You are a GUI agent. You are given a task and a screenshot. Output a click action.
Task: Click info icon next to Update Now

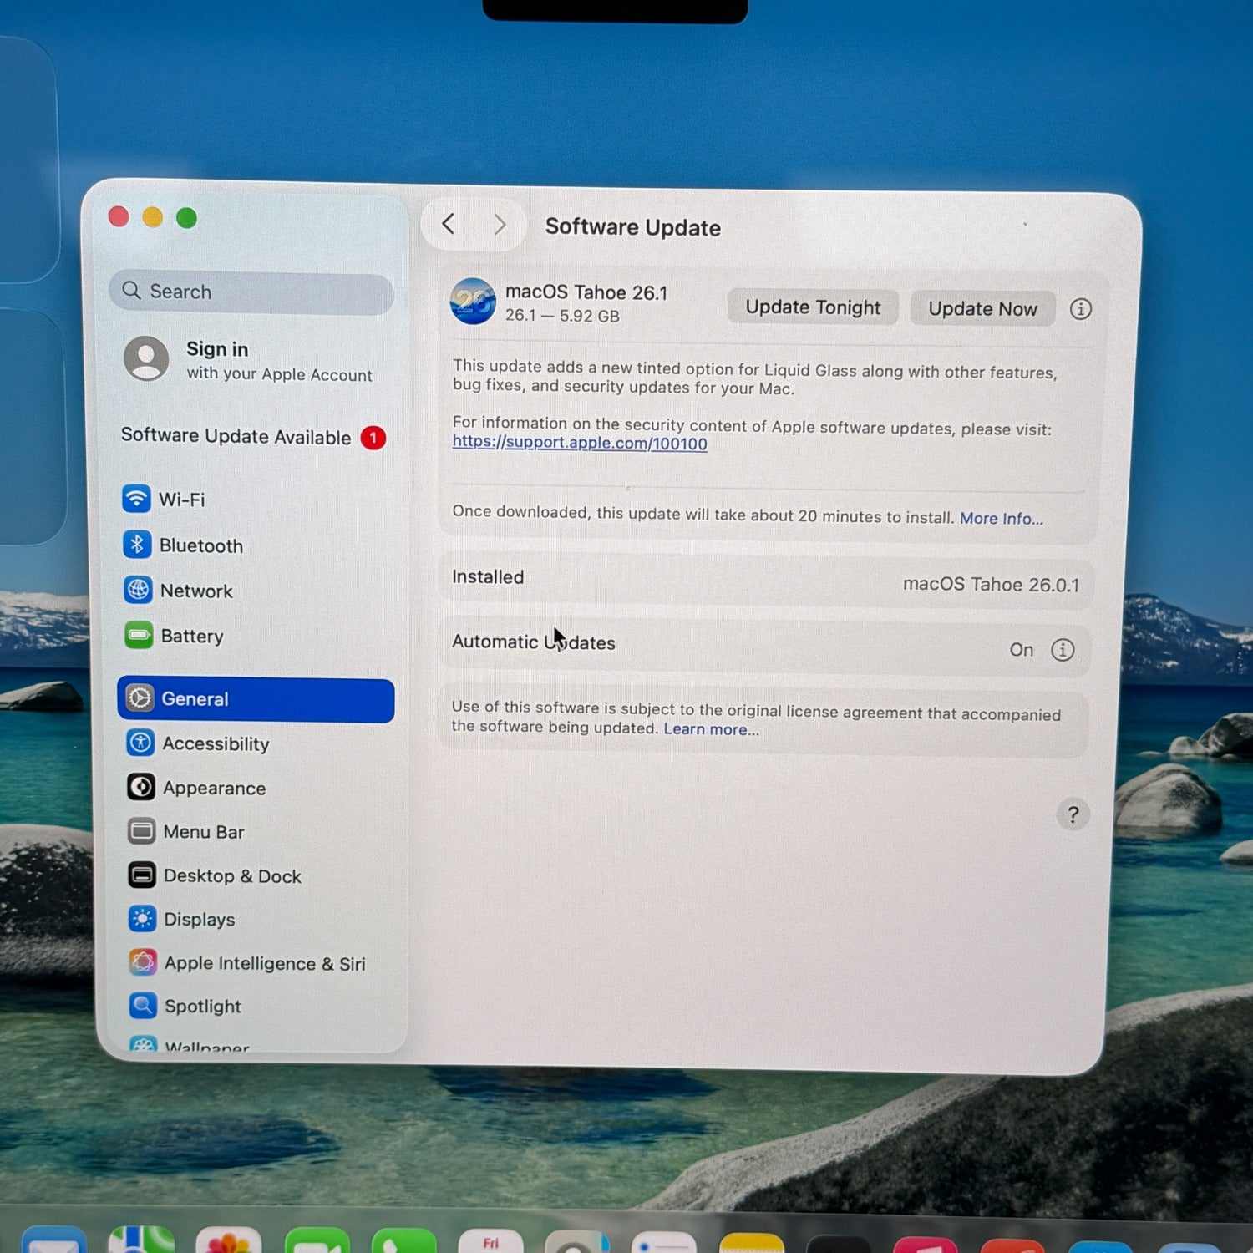pyautogui.click(x=1080, y=310)
